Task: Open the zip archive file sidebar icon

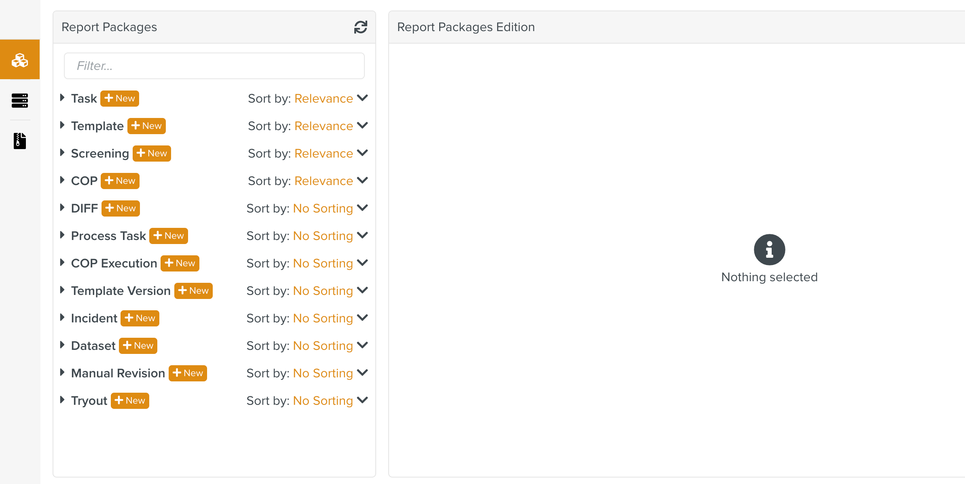Action: pos(20,141)
